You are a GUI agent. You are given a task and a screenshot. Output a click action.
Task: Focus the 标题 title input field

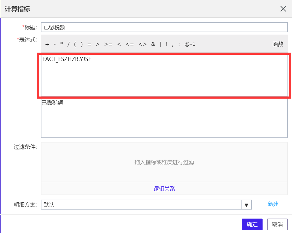[x=164, y=27]
